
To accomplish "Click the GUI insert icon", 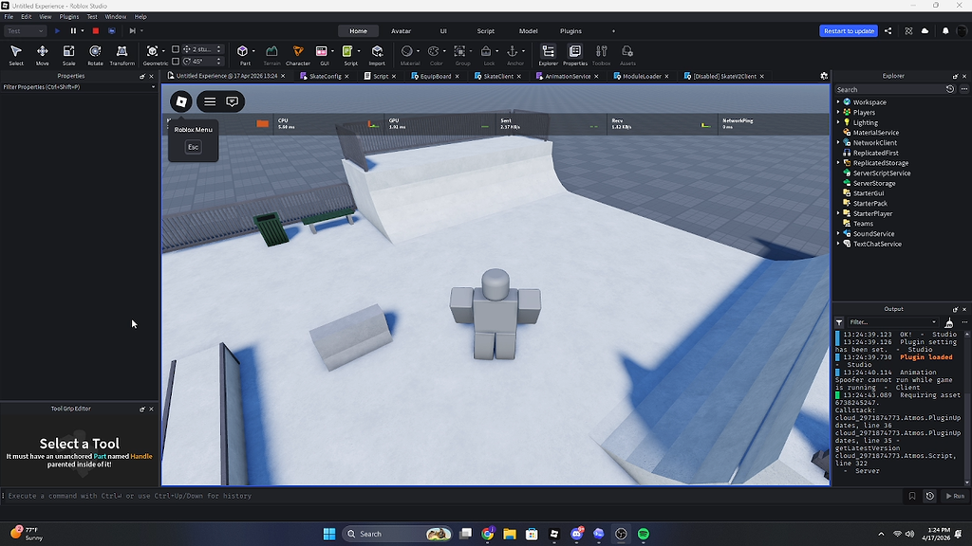I will (322, 51).
